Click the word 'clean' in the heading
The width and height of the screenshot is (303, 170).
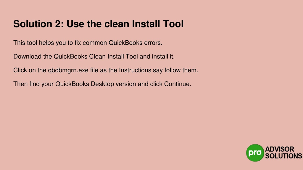117,24
